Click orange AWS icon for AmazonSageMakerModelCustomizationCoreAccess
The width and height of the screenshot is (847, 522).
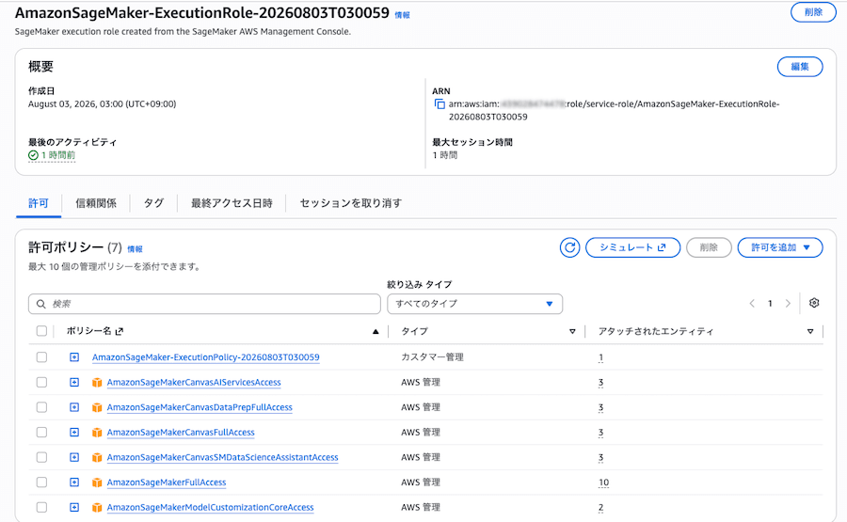pos(97,508)
